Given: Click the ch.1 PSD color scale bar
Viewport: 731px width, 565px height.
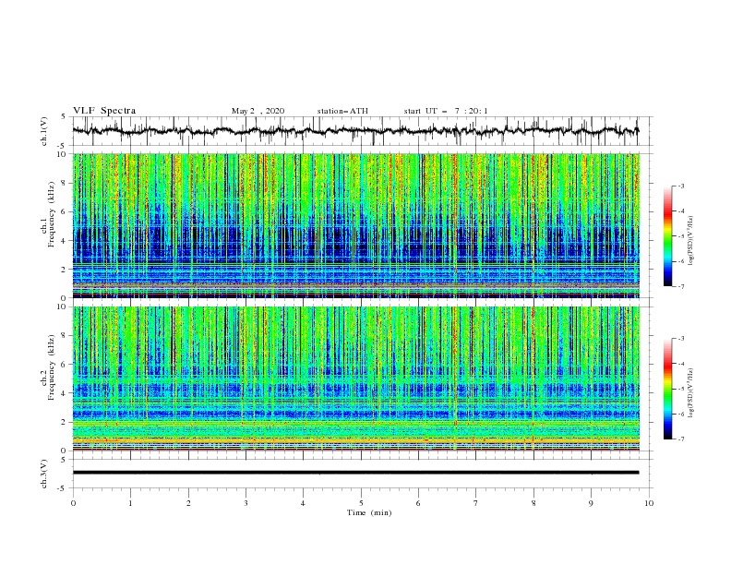Looking at the screenshot, I should [x=668, y=236].
